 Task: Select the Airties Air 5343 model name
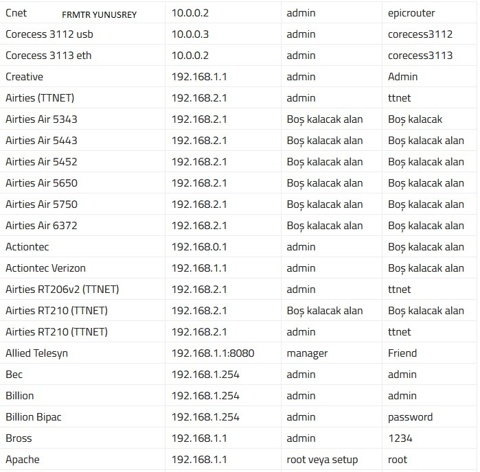[41, 119]
